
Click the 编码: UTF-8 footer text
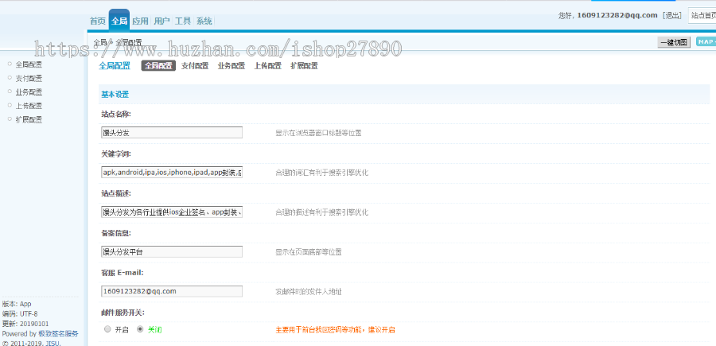[20, 313]
